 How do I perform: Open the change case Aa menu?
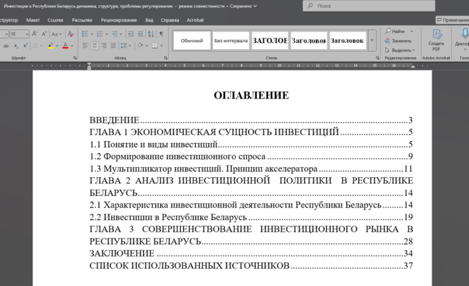(56, 34)
